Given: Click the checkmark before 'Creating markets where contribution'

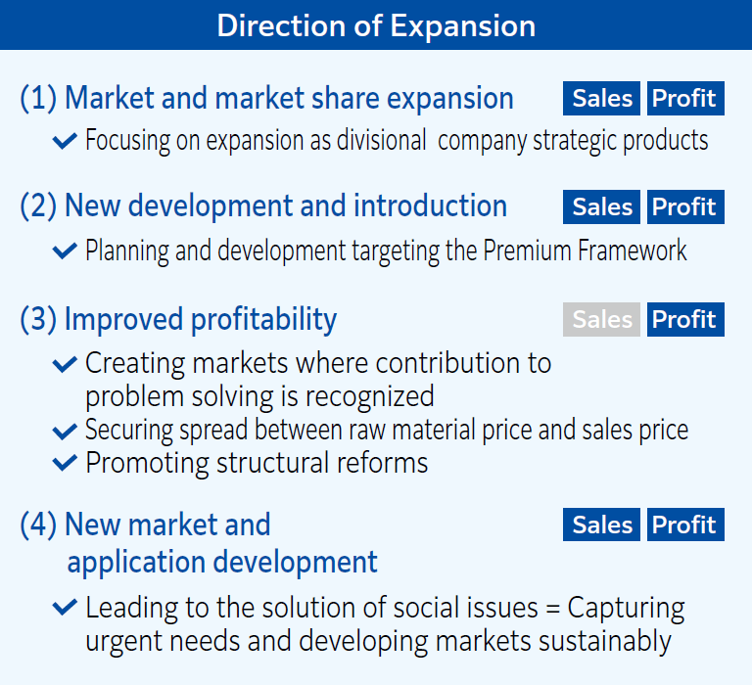Looking at the screenshot, I should (x=65, y=365).
